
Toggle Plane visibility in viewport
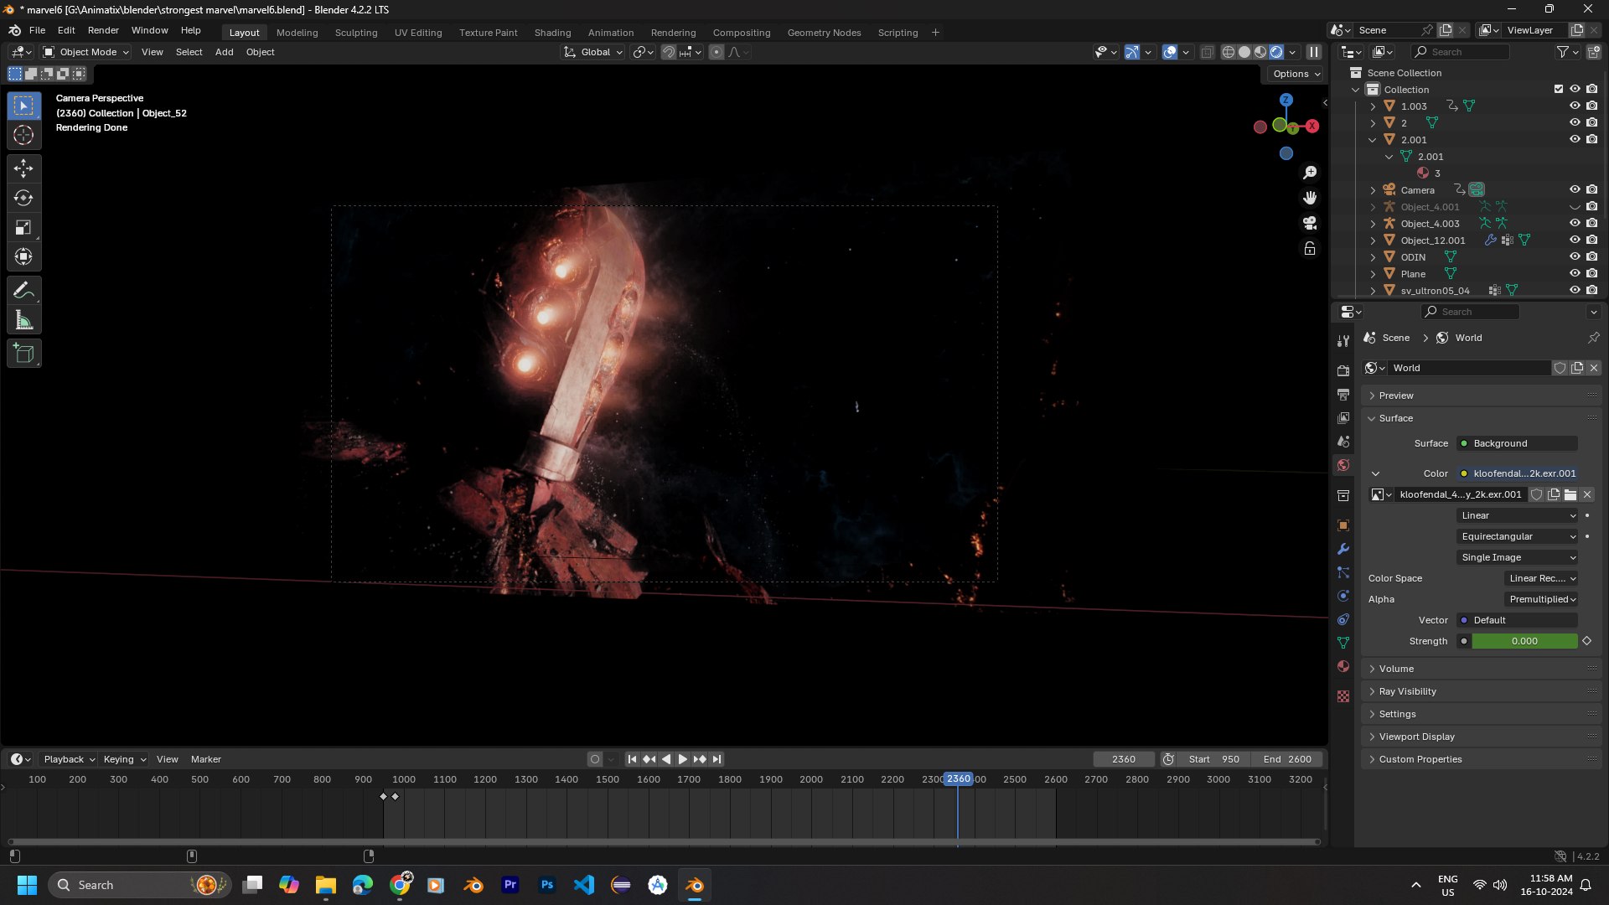[x=1575, y=273]
